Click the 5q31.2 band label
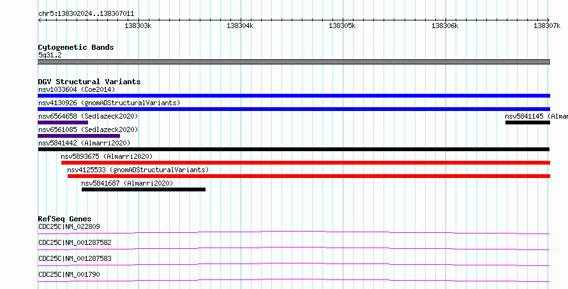568x289 pixels. [50, 55]
